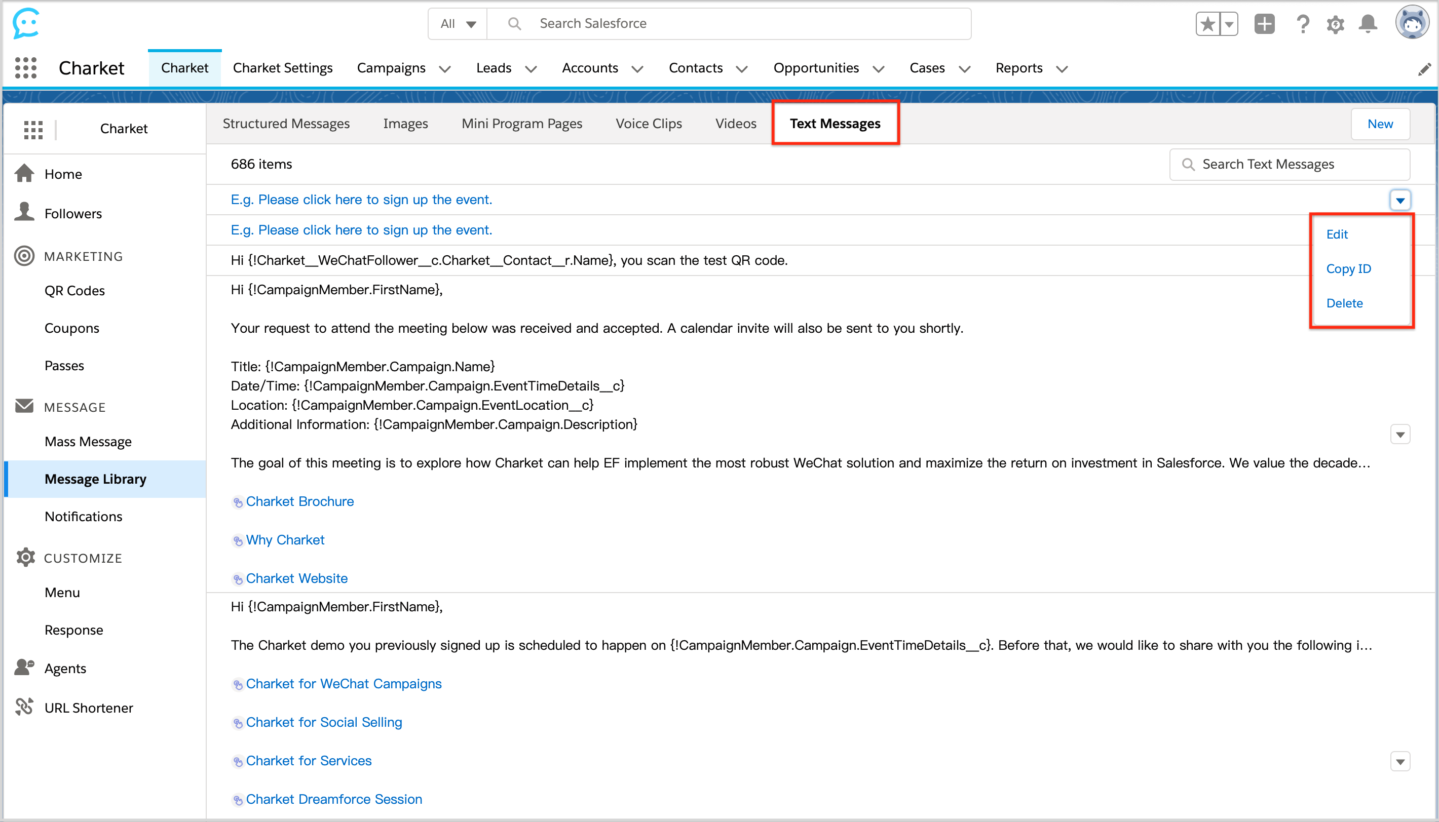Click the pencil icon to edit navigation
Image resolution: width=1439 pixels, height=822 pixels.
pyautogui.click(x=1424, y=69)
